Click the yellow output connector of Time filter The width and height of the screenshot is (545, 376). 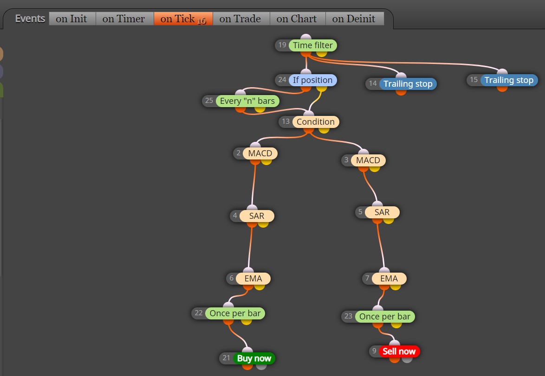pyautogui.click(x=322, y=54)
